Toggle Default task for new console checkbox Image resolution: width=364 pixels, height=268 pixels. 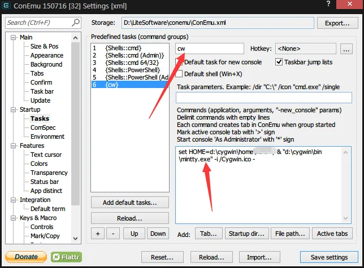pyautogui.click(x=179, y=62)
